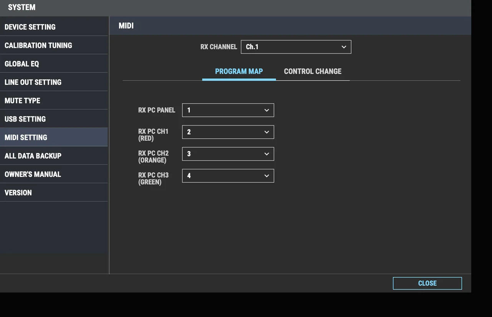
Task: Open LINE OUT SETTING page
Action: tap(54, 82)
